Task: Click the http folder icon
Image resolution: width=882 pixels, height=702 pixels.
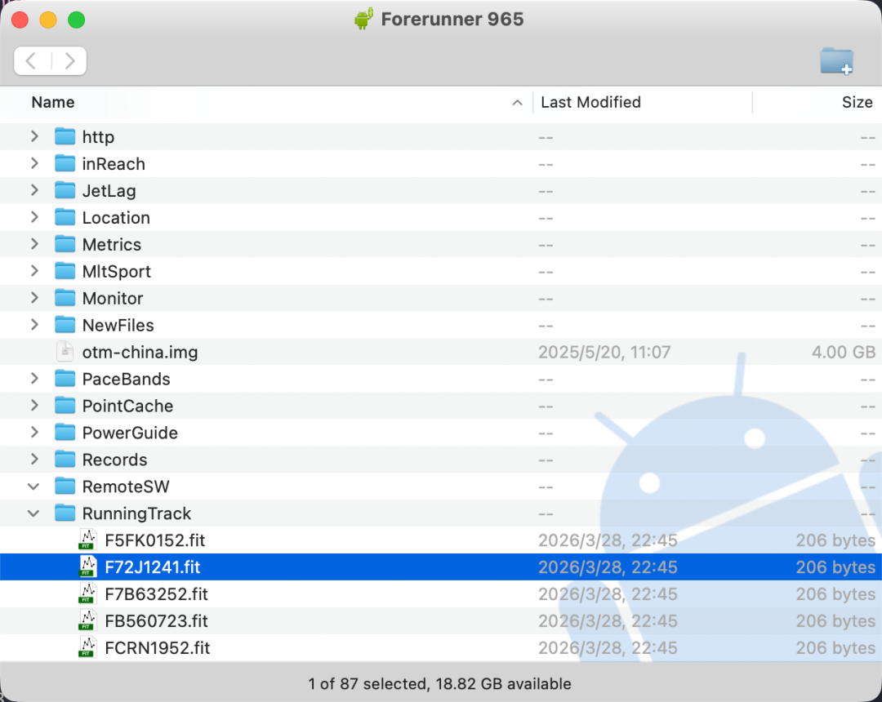Action: point(65,136)
